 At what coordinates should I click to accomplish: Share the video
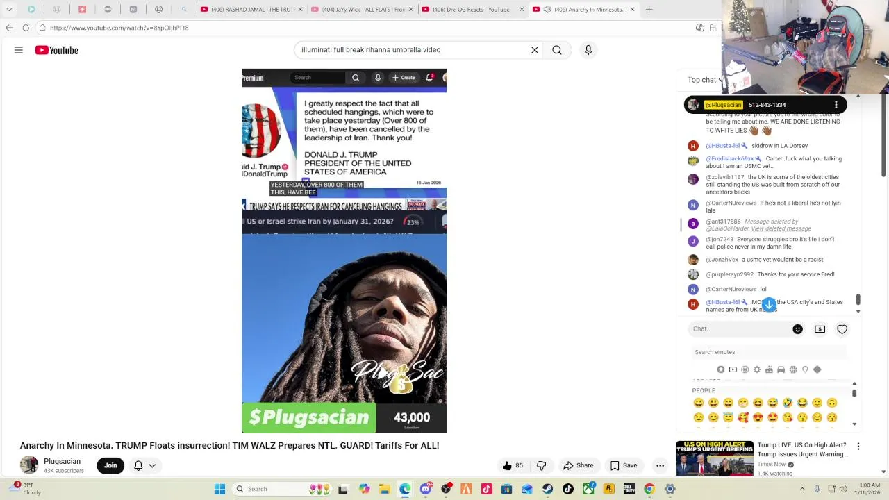tap(579, 465)
